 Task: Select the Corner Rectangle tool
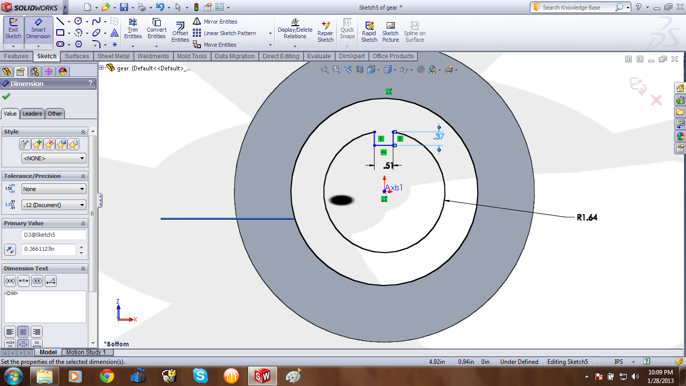(60, 33)
